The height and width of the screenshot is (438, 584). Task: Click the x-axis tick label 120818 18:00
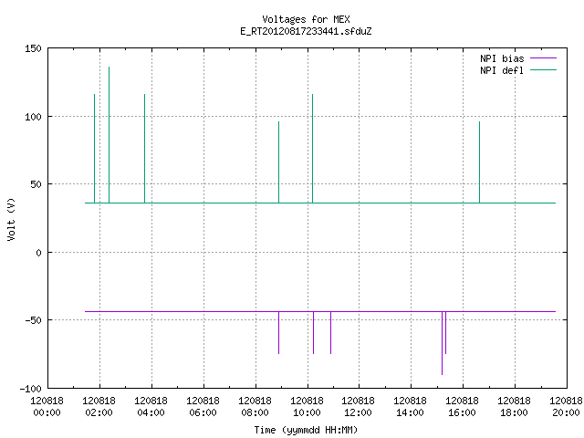tap(514, 407)
